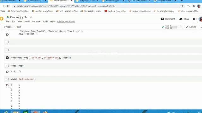Open the Veterinary Hospital bookmark
Viewport: 202px width, 113px height.
tap(18, 11)
